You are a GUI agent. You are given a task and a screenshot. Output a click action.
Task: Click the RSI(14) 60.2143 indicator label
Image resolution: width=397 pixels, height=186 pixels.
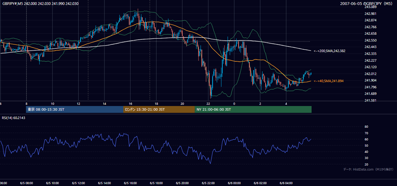click(14, 118)
